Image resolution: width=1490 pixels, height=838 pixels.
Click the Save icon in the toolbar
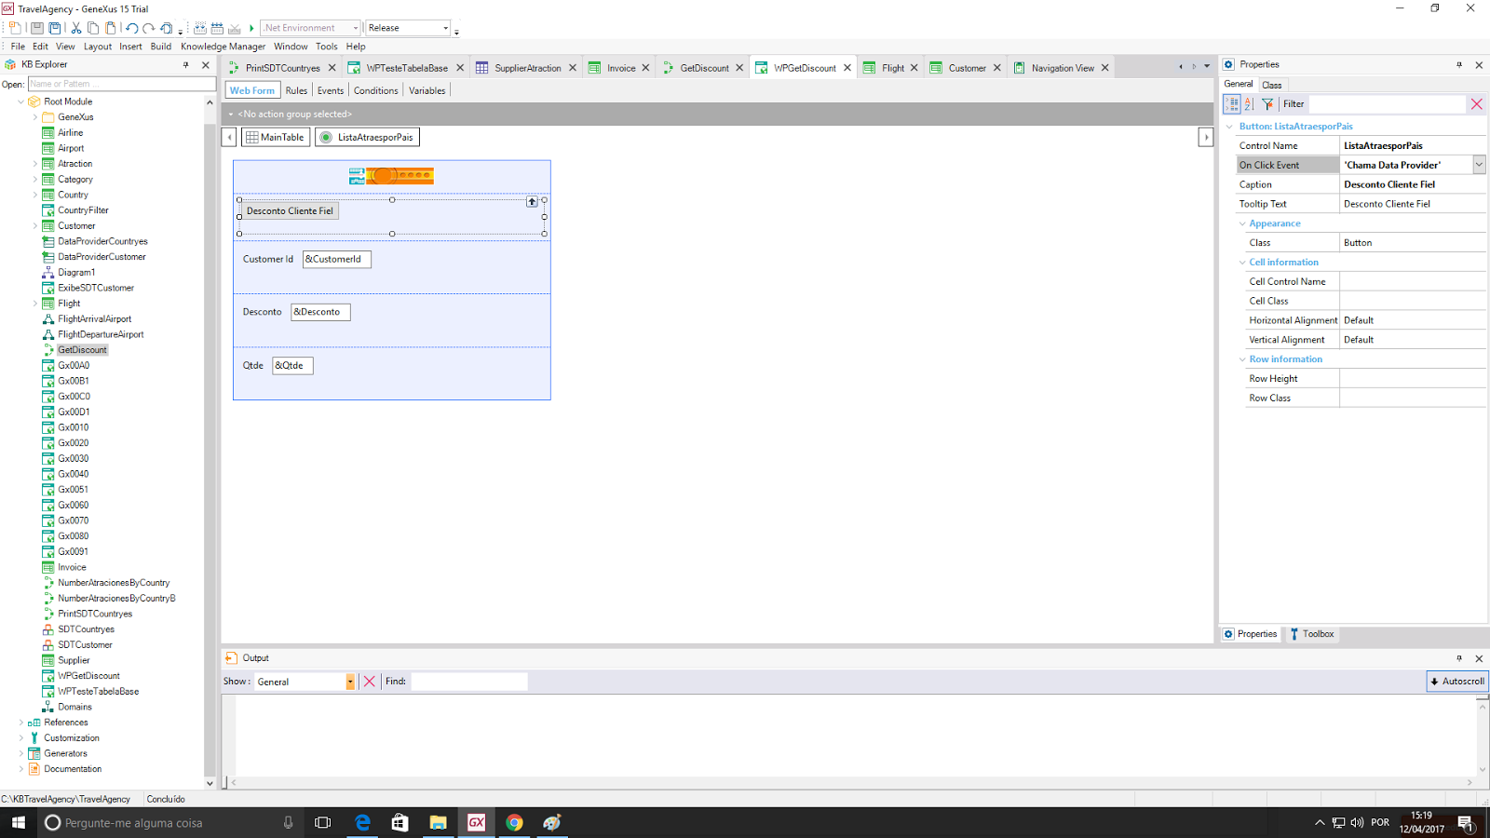[37, 28]
